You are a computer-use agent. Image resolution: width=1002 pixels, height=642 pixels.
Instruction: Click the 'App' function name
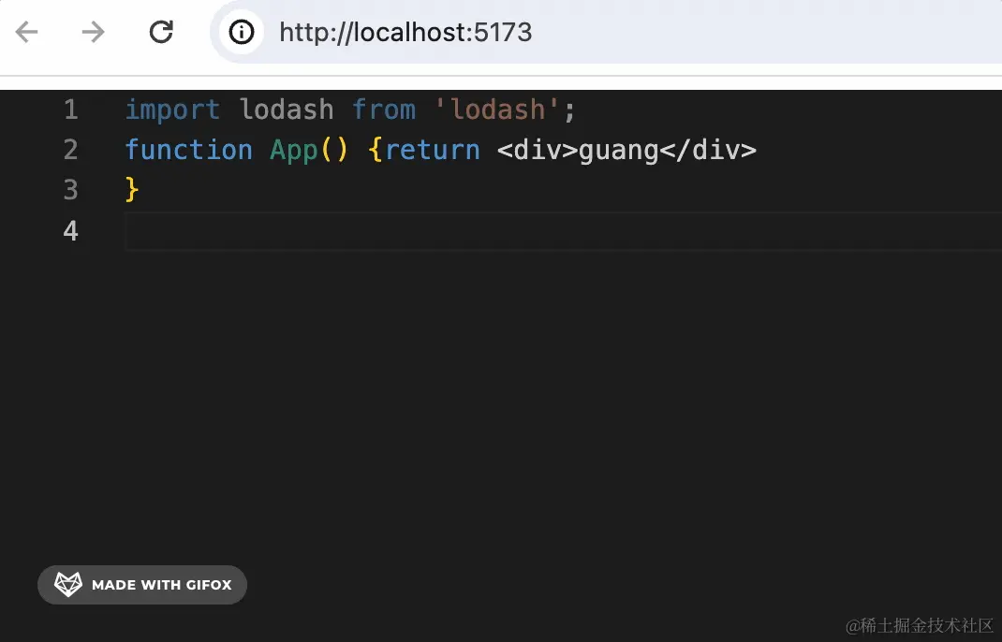click(x=293, y=152)
